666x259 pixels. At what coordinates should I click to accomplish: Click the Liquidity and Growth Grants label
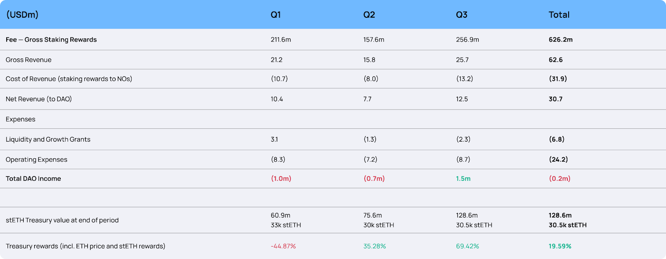48,139
